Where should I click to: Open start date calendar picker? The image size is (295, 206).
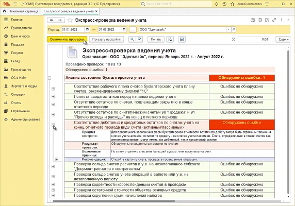tap(87, 29)
